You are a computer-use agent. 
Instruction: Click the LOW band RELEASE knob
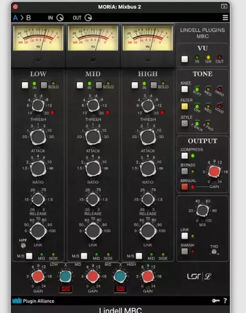(x=38, y=200)
